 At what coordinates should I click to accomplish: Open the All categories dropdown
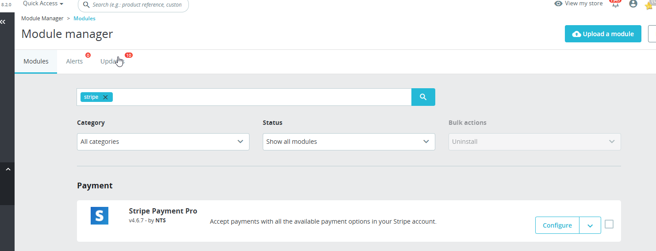tap(163, 142)
